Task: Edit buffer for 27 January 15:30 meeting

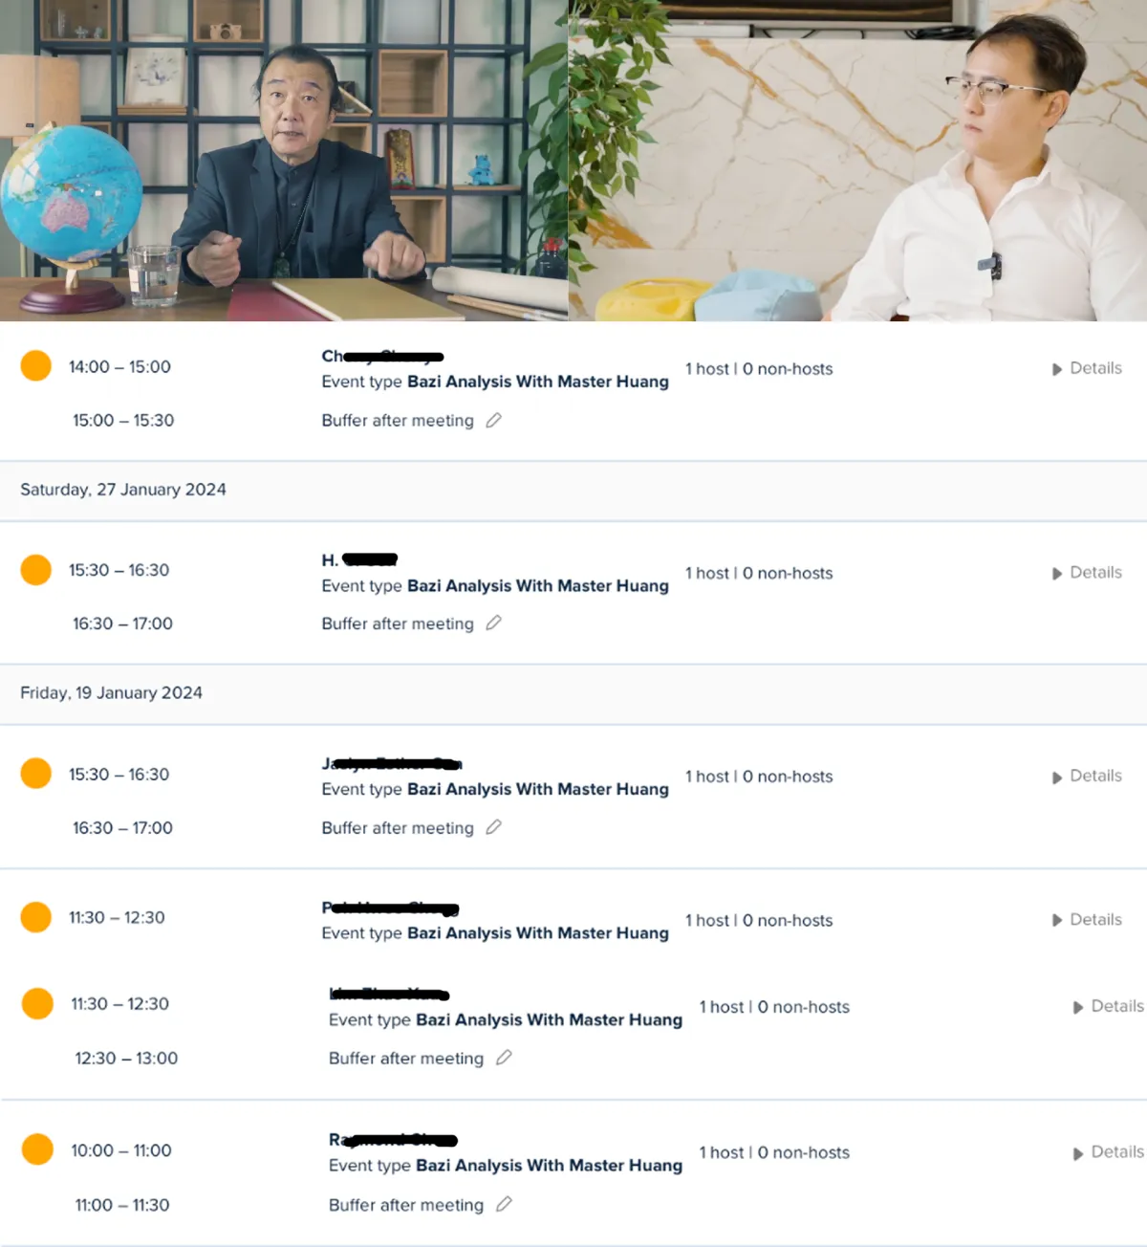Action: tap(493, 623)
